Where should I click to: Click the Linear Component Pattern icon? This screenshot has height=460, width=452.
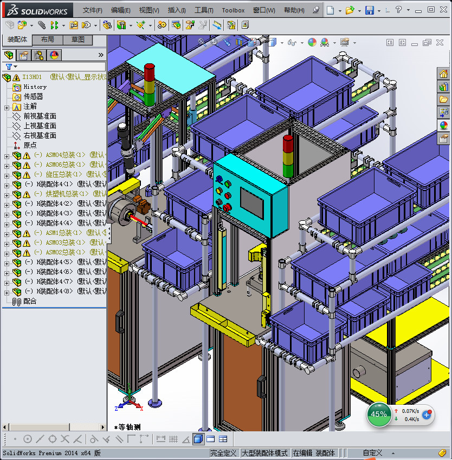point(54,25)
